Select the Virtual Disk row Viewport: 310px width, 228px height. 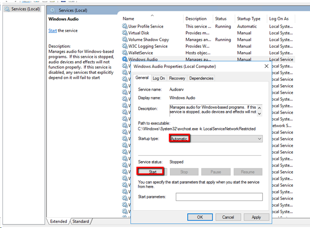(x=208, y=33)
